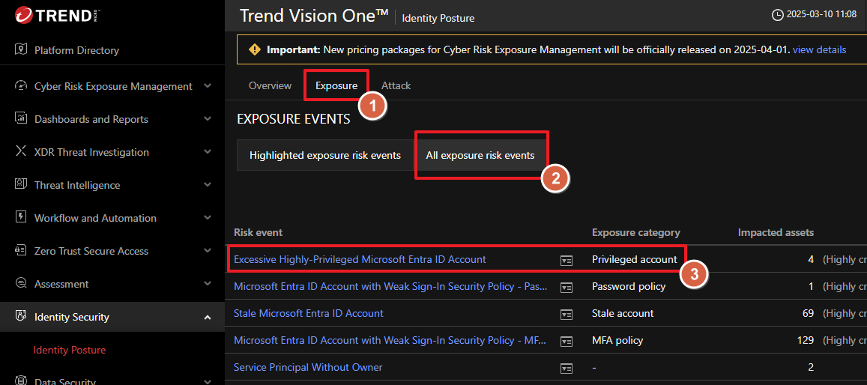
Task: Switch to the Overview tab
Action: (270, 85)
